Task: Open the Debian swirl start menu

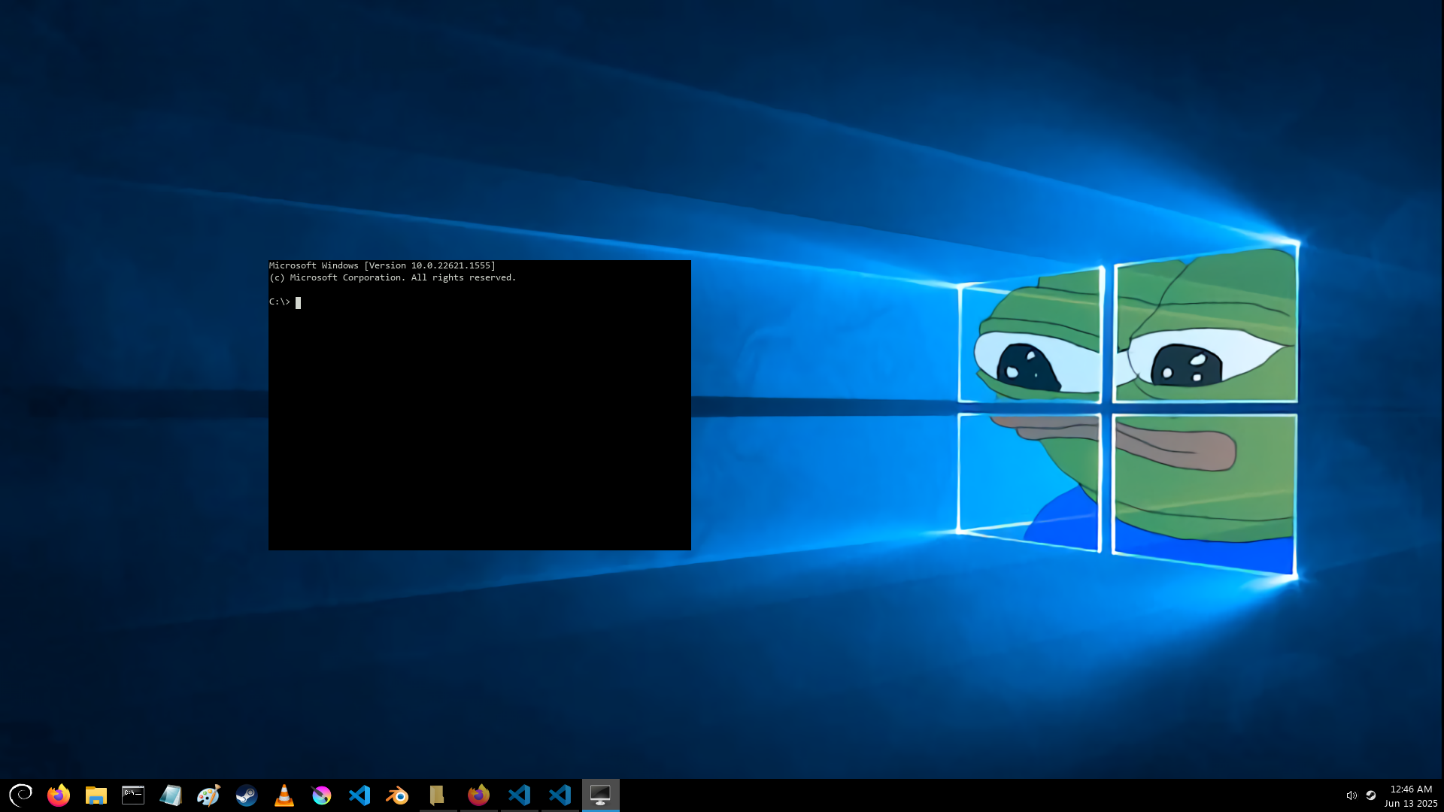Action: [x=20, y=795]
